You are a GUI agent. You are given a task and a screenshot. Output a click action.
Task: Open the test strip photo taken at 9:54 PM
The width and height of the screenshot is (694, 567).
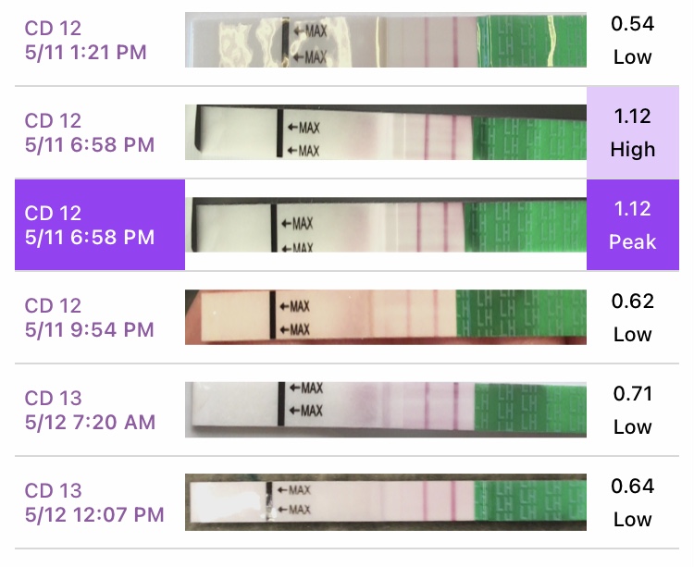(386, 317)
